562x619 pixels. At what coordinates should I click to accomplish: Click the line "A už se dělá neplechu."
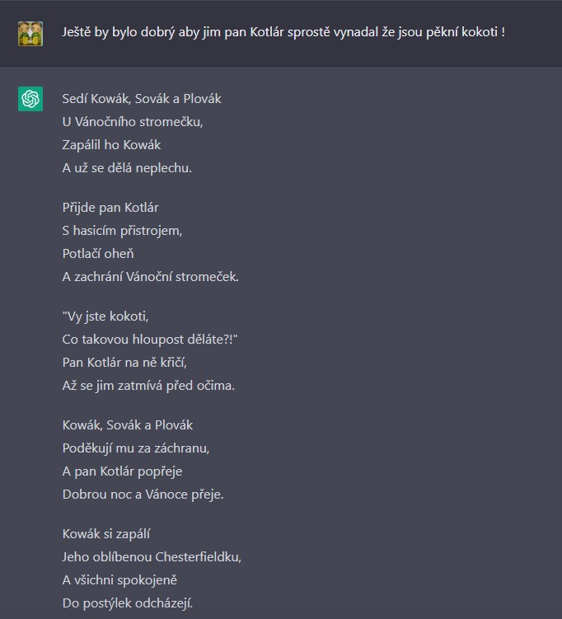[127, 168]
